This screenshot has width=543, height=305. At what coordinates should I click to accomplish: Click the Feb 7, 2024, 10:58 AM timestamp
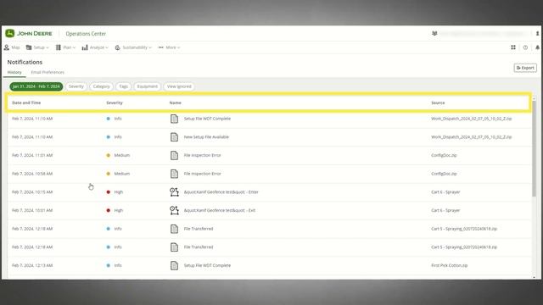pyautogui.click(x=32, y=174)
